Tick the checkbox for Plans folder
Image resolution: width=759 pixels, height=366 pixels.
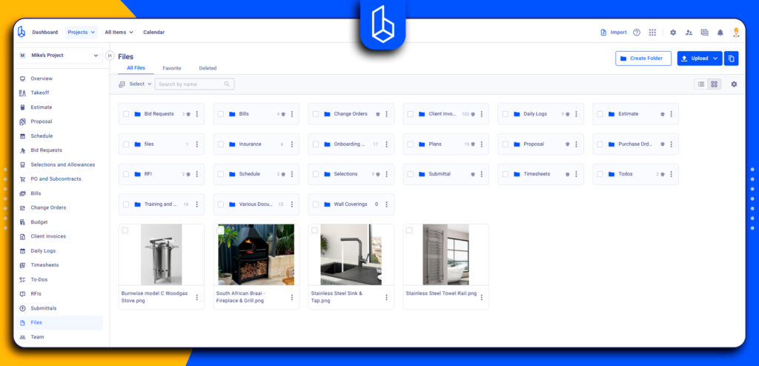411,144
